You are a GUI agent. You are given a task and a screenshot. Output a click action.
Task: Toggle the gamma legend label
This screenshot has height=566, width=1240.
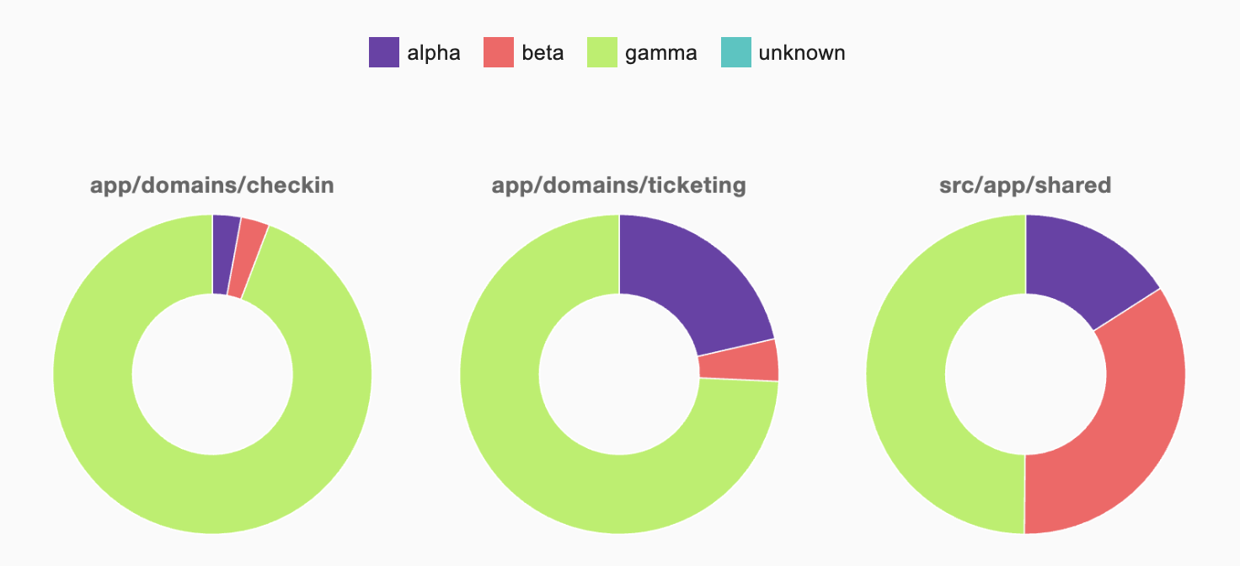coord(661,54)
